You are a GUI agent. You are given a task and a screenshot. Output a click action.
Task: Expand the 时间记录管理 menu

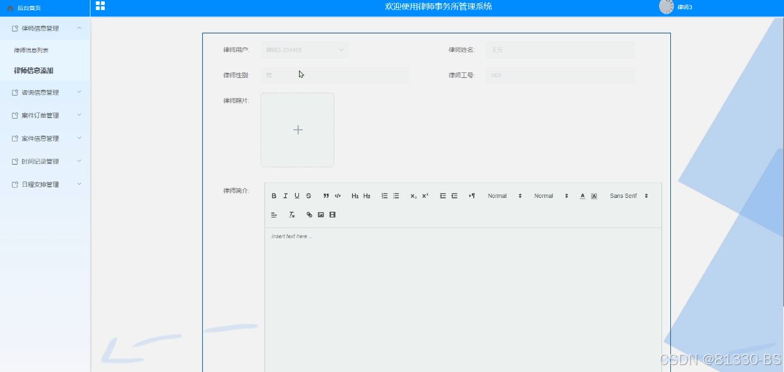[45, 161]
